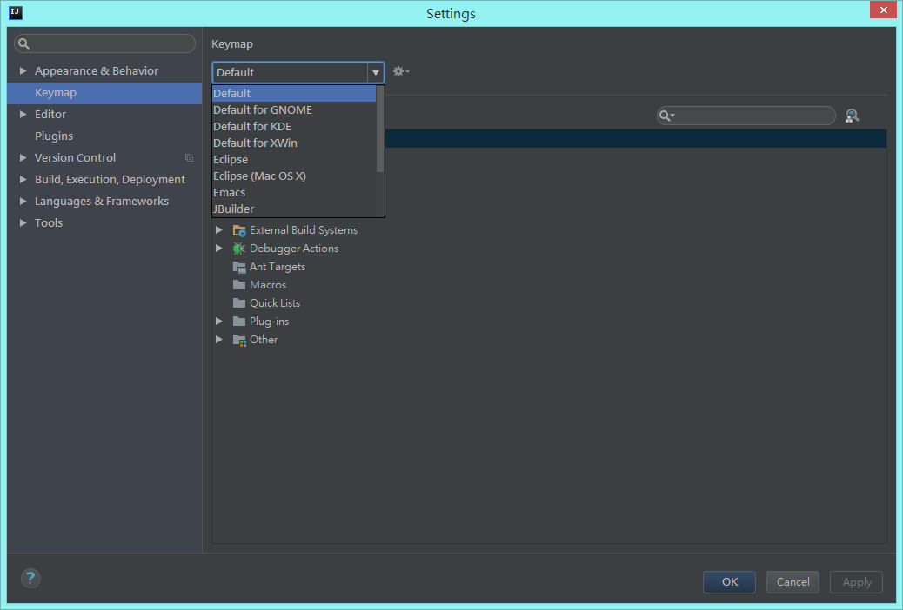Expand External Build Systems tree node

219,229
